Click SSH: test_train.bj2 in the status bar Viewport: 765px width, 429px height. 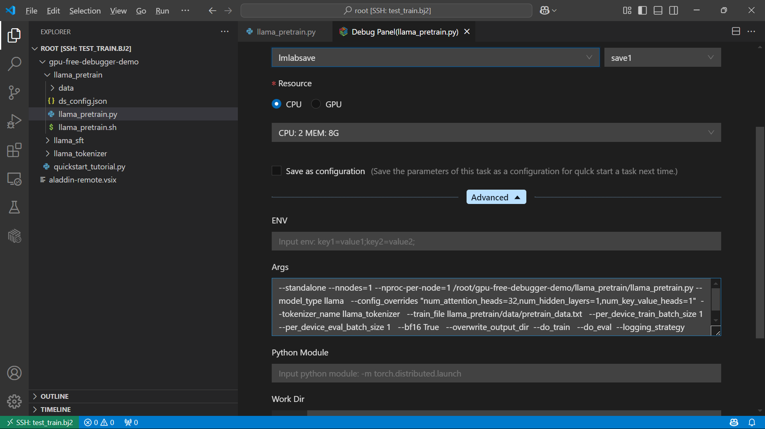click(39, 422)
